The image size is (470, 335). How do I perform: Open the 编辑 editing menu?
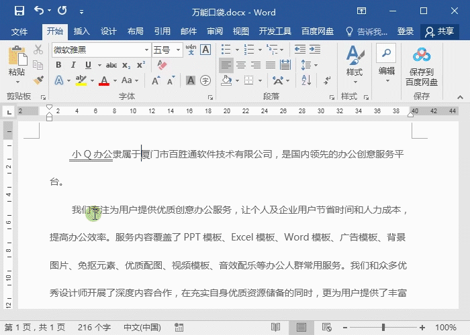[386, 64]
